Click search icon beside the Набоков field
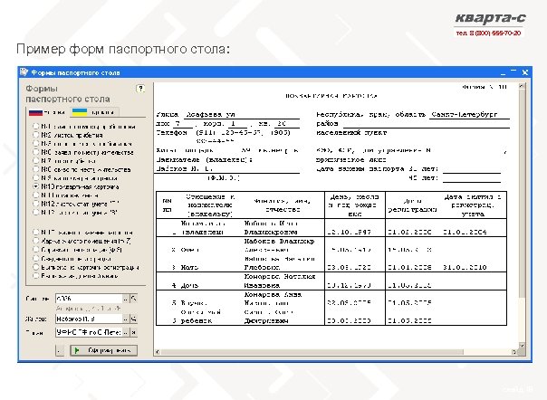Viewport: 547px width, 400px height. pyautogui.click(x=133, y=319)
